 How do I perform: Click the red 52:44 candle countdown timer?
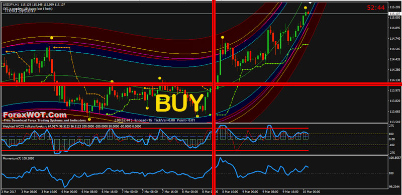click(376, 8)
